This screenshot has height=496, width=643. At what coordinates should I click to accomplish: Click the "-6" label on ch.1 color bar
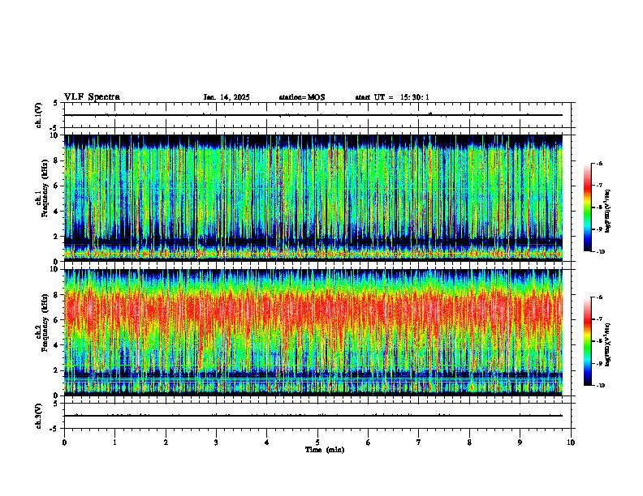(x=599, y=163)
